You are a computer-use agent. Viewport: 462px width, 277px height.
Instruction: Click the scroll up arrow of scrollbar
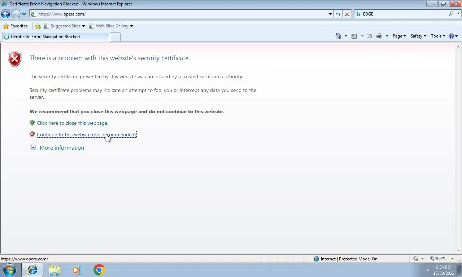[x=458, y=47]
